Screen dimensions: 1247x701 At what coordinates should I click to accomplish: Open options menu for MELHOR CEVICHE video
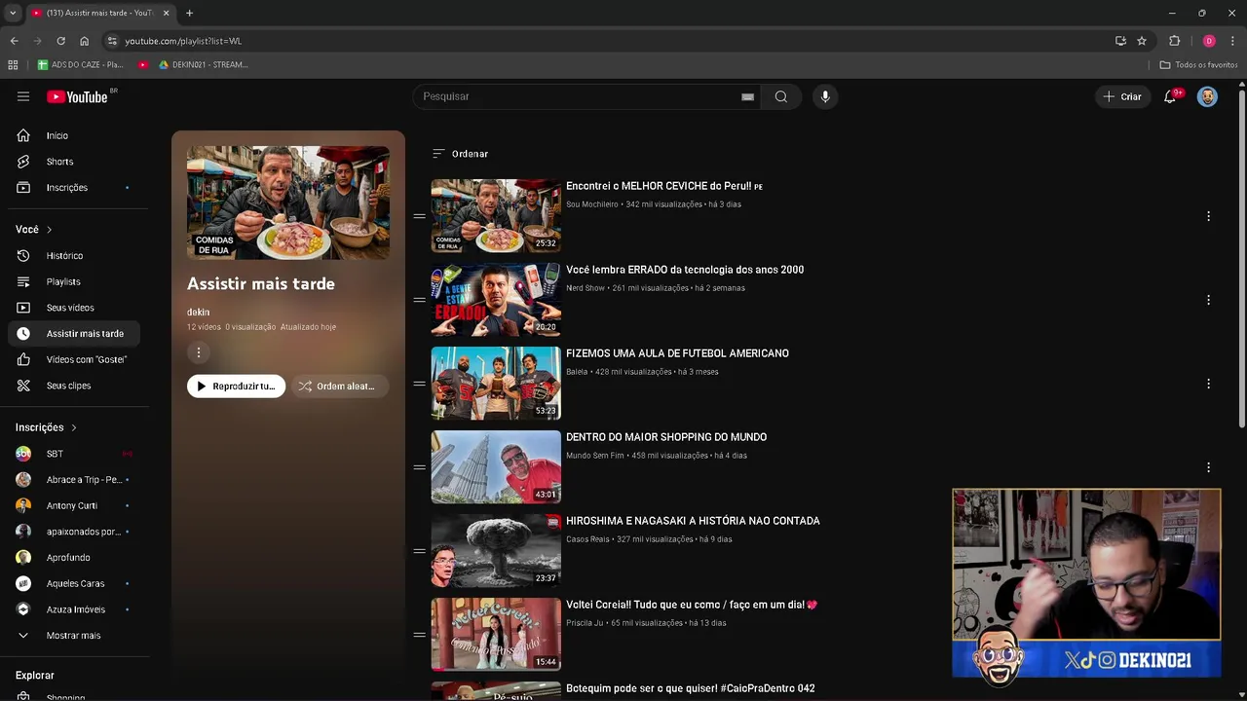coord(1208,216)
